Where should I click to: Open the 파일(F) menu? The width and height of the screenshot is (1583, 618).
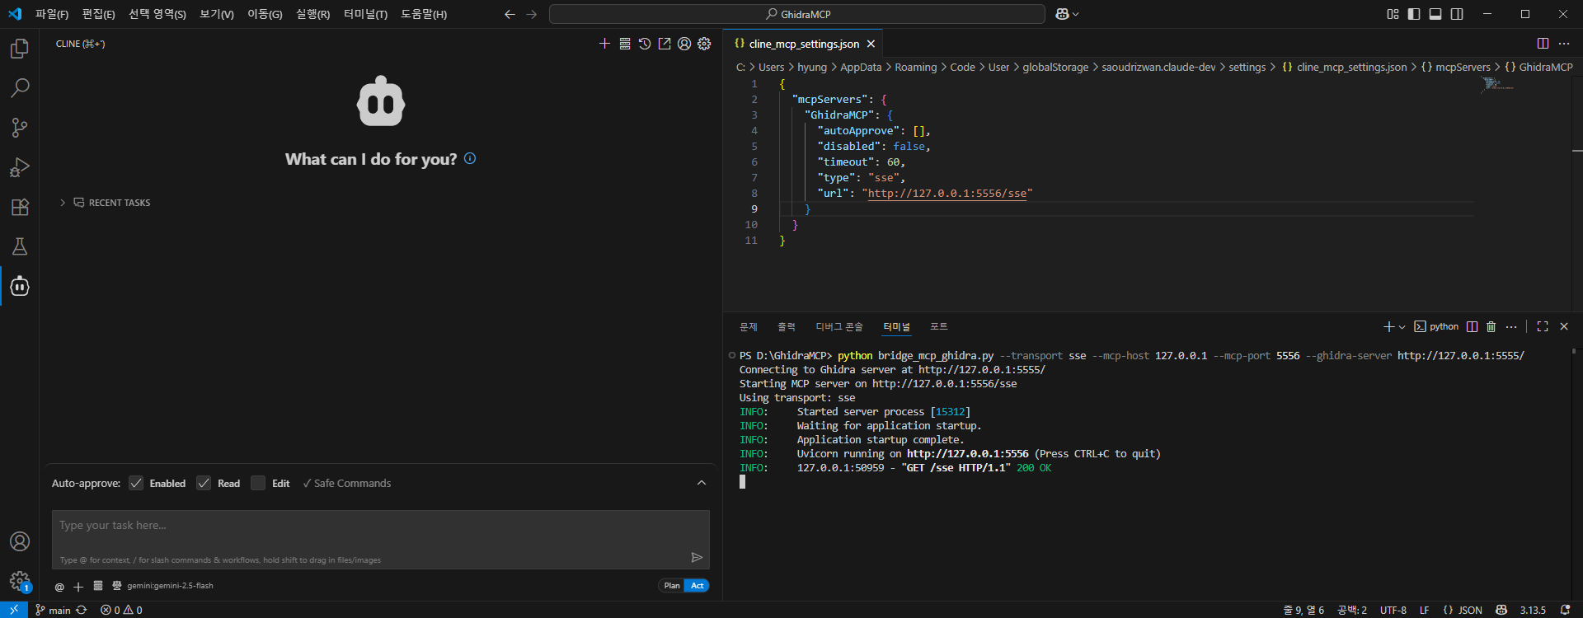[52, 14]
